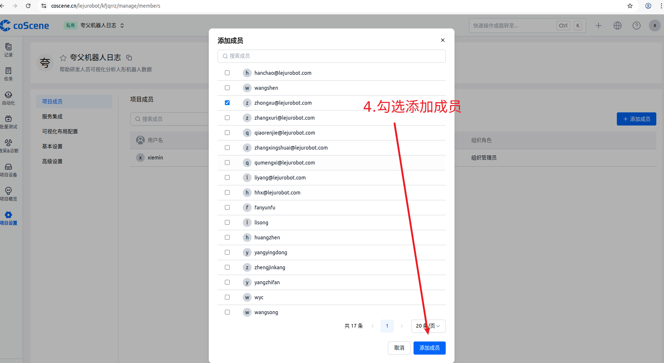Switch to the 基本设置 tab
The image size is (664, 363).
tap(52, 146)
